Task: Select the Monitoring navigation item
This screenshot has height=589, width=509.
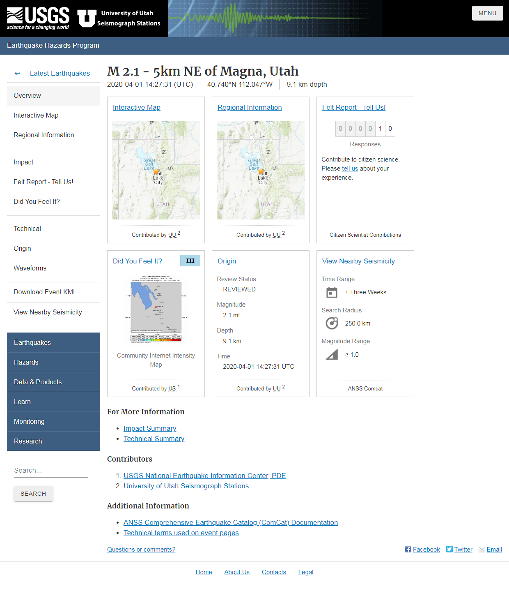Action: point(29,421)
